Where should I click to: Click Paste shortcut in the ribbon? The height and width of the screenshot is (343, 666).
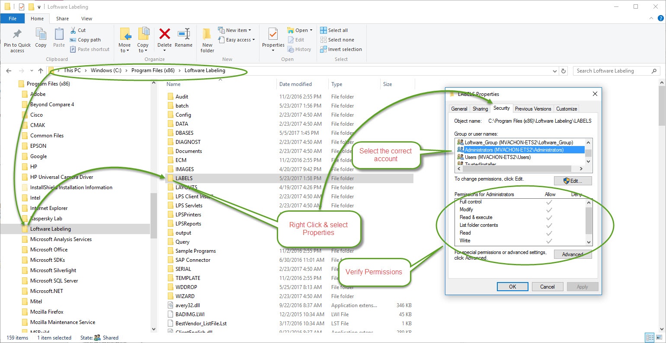tap(90, 49)
